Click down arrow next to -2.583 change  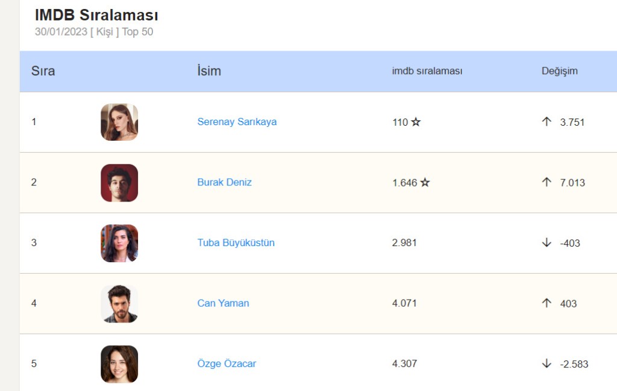coord(547,363)
